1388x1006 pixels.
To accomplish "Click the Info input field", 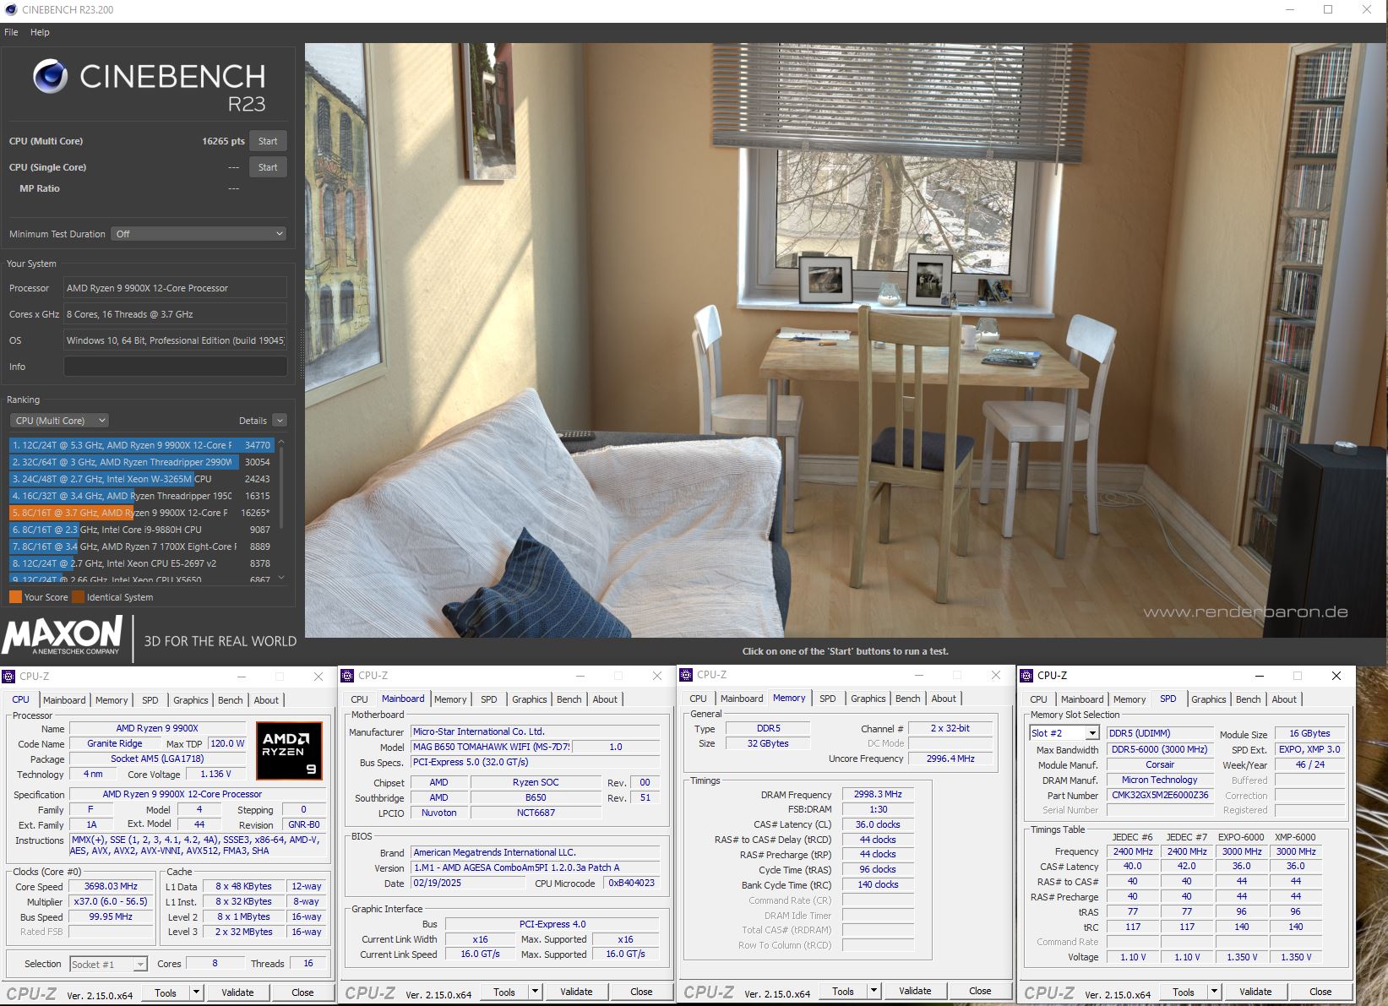I will tap(176, 367).
